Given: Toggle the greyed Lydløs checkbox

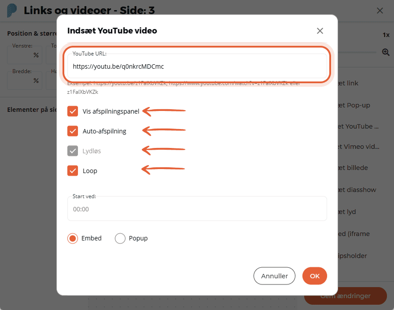Looking at the screenshot, I should click(x=73, y=151).
